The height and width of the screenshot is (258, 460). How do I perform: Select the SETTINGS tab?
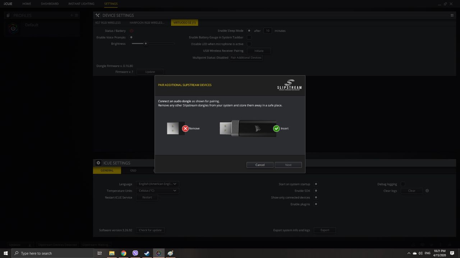[x=111, y=4]
